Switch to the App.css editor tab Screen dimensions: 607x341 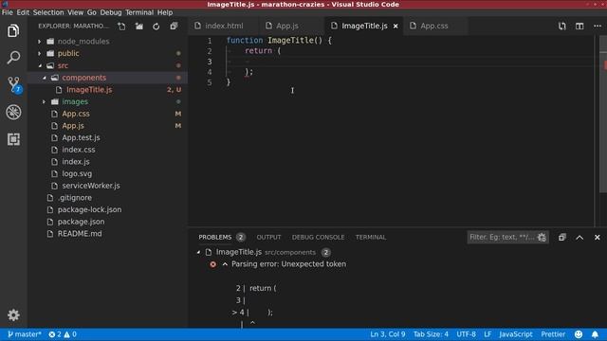point(434,26)
